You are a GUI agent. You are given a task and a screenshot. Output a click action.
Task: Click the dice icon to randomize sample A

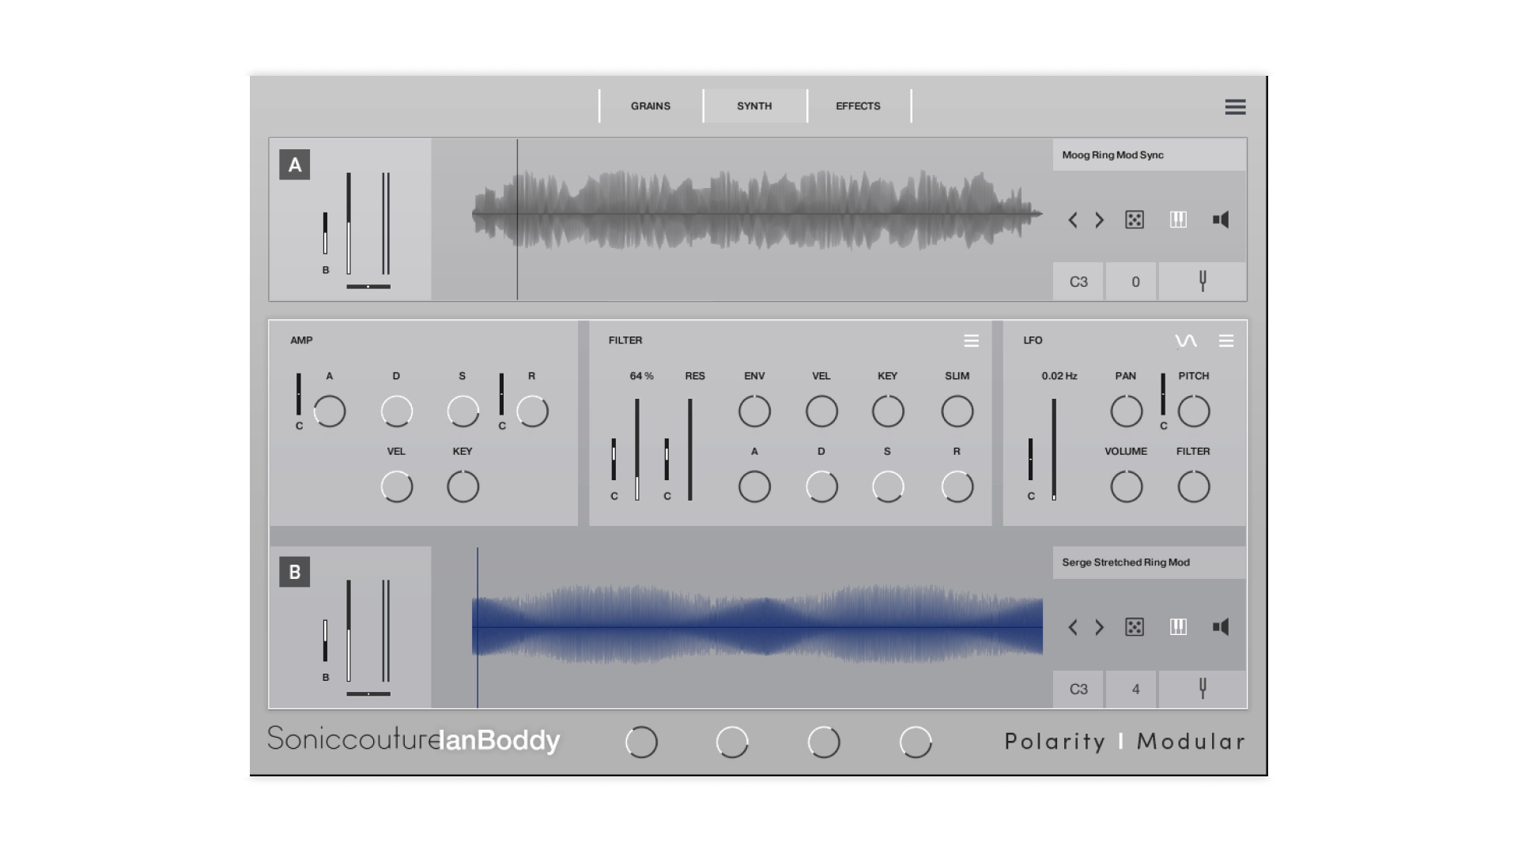pyautogui.click(x=1135, y=220)
